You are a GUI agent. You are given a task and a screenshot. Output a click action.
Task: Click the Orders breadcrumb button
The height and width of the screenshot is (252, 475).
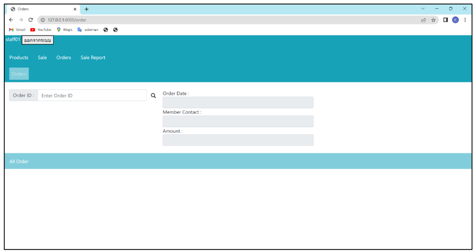tap(19, 74)
